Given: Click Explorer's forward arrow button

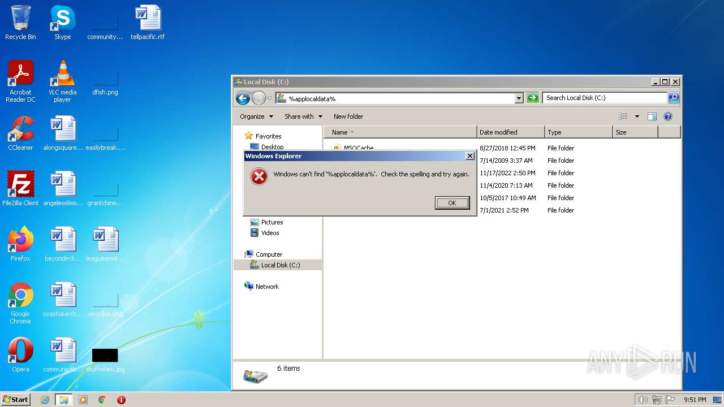Looking at the screenshot, I should pyautogui.click(x=258, y=98).
